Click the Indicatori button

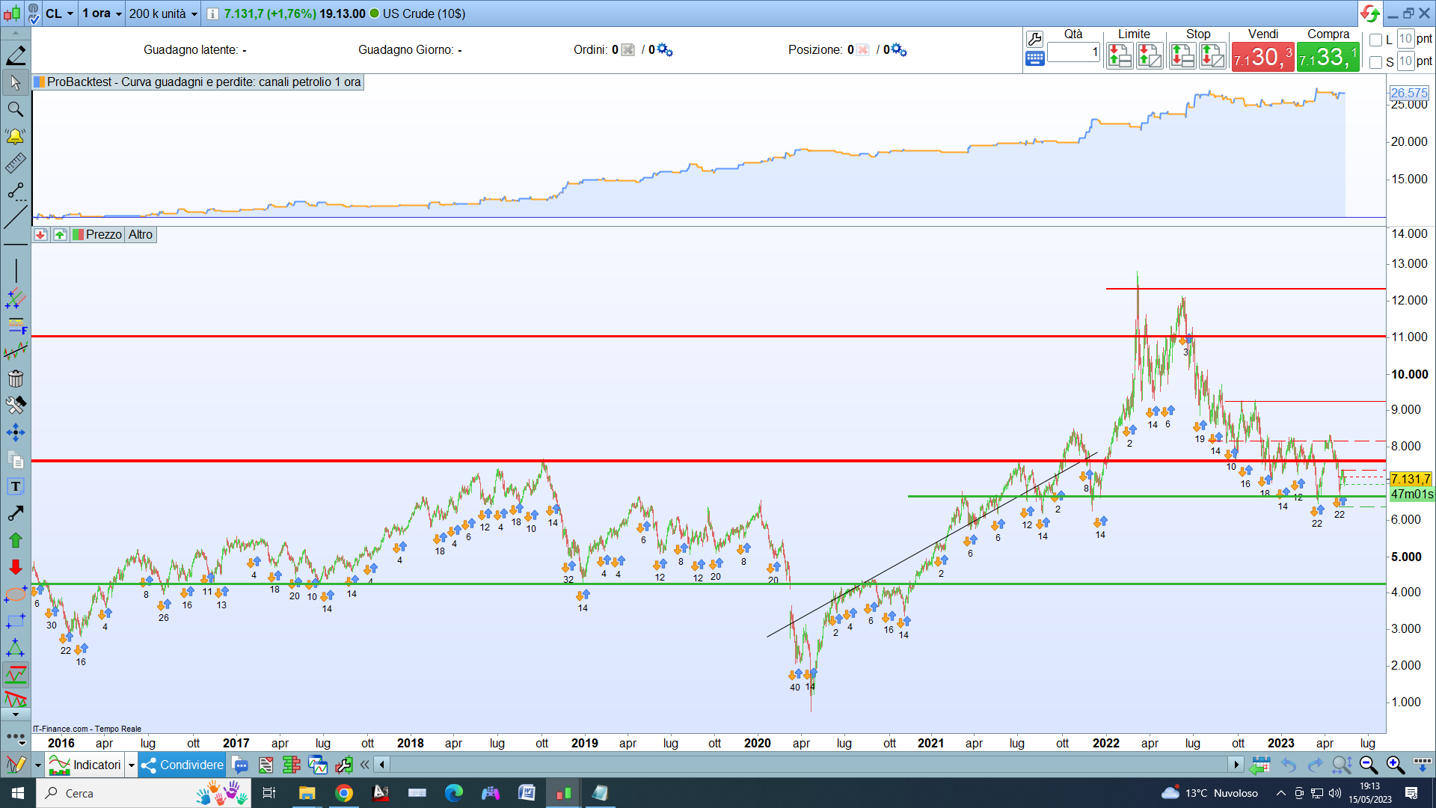(x=85, y=765)
